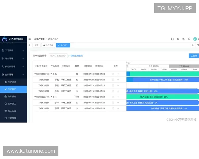Click the hamburger menu collapse icon
Image resolution: width=199 pixels, height=159 pixels.
point(30,39)
